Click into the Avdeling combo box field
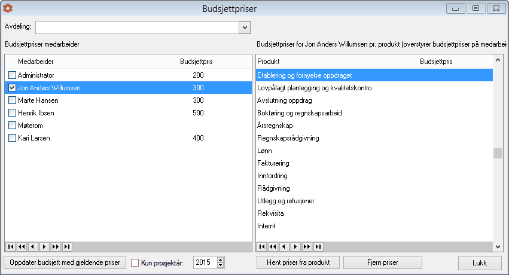Image resolution: width=509 pixels, height=275 pixels. 138,27
